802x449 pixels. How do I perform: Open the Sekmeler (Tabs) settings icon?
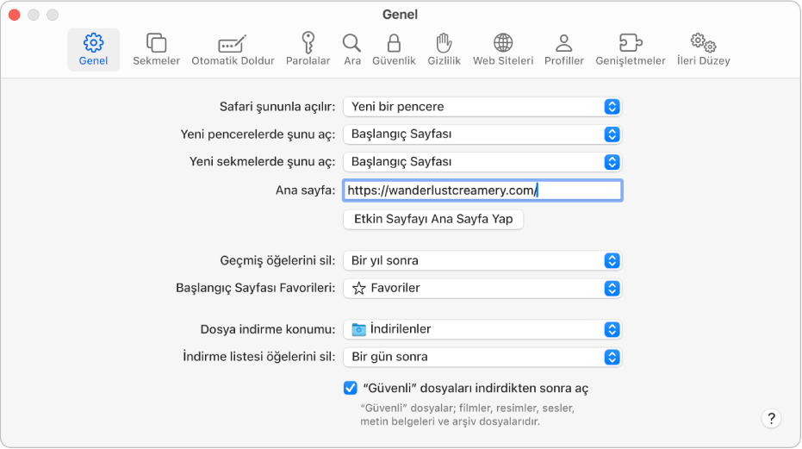tap(156, 48)
